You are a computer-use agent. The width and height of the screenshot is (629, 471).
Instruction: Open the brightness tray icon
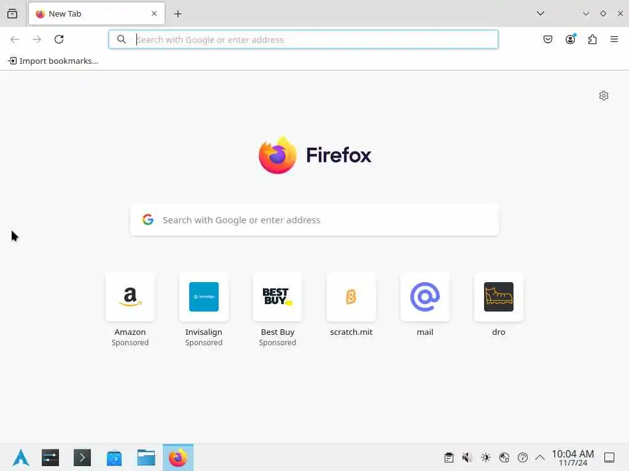point(486,458)
